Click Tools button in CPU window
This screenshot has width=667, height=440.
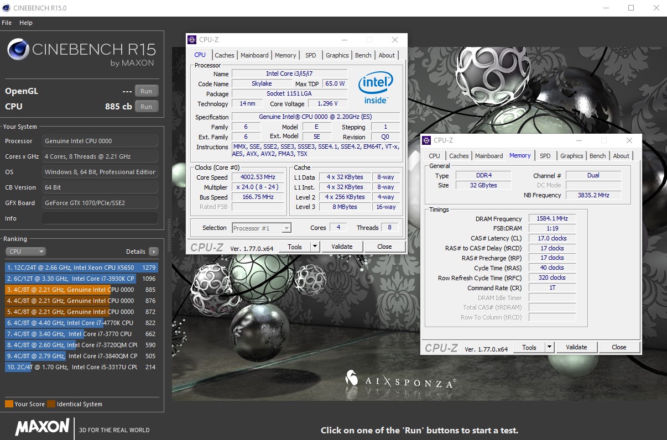click(295, 247)
